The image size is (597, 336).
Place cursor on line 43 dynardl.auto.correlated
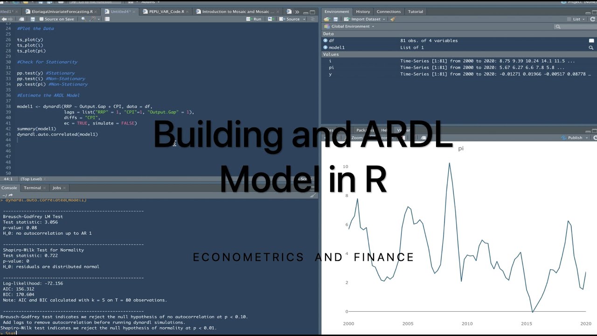point(57,134)
